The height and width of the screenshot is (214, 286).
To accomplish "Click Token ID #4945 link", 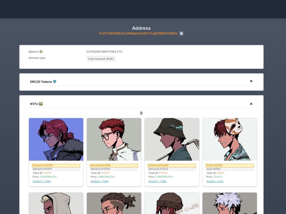I will pyautogui.click(x=221, y=173).
